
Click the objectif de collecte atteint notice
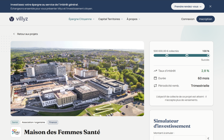(181, 98)
